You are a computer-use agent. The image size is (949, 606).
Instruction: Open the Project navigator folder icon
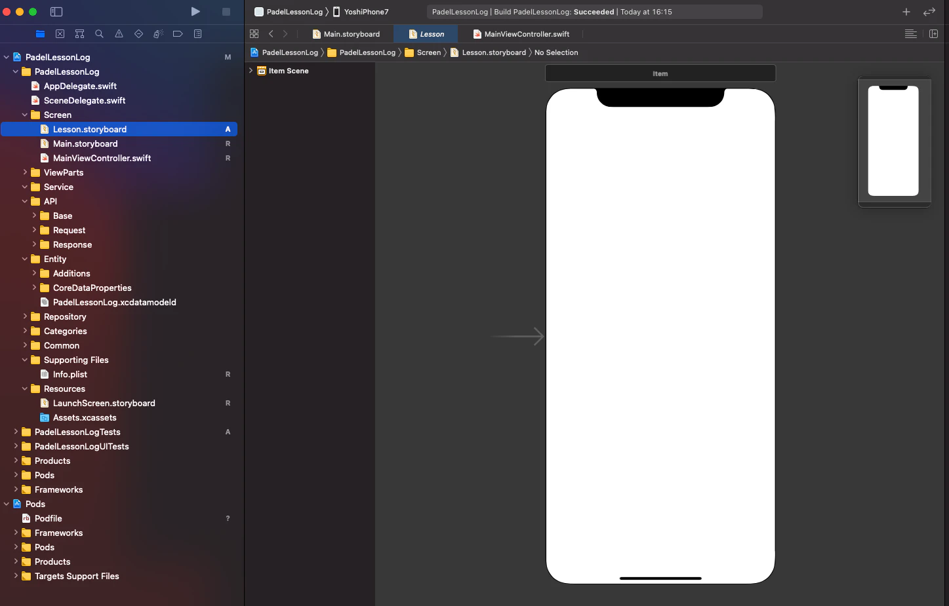coord(40,34)
